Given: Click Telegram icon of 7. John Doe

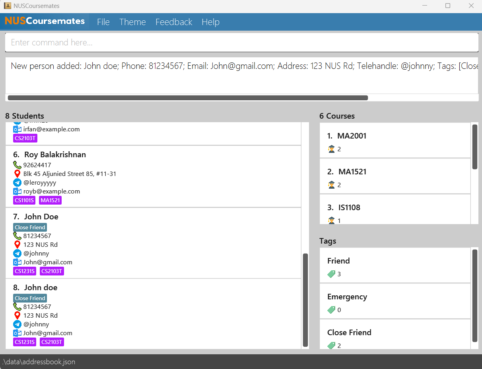Looking at the screenshot, I should click(x=17, y=253).
